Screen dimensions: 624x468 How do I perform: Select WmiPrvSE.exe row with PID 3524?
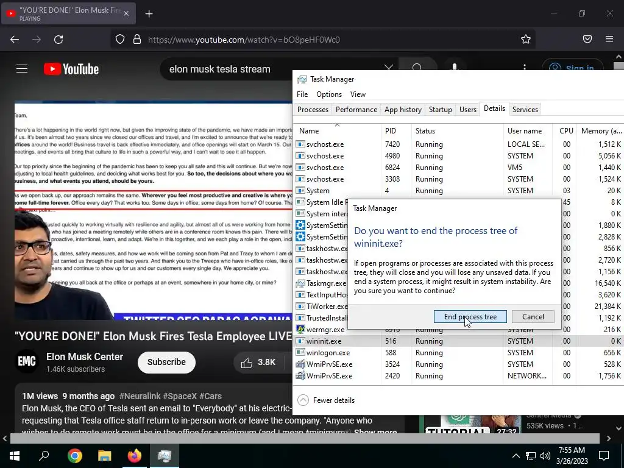click(459, 364)
